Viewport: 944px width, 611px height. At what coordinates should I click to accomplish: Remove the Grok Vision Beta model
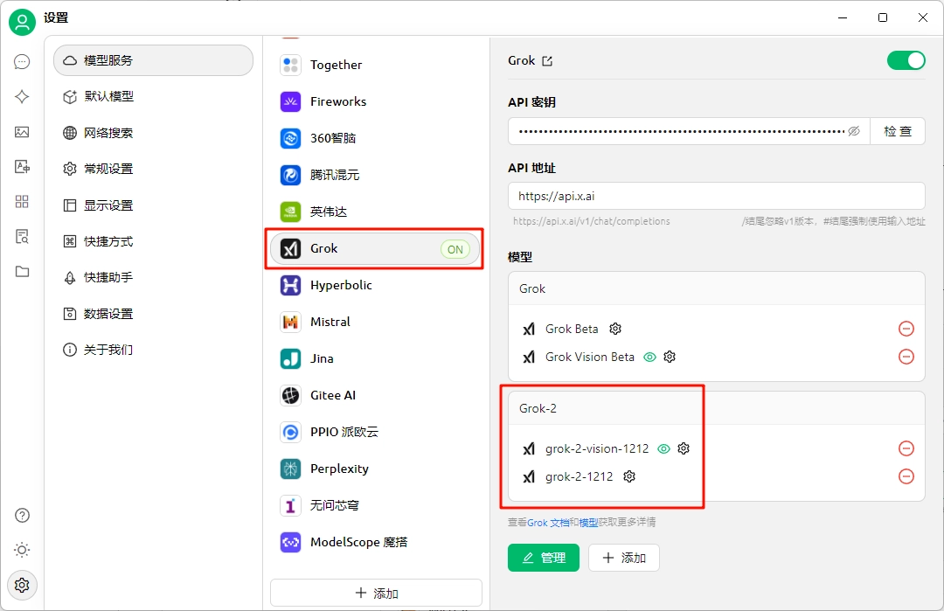(906, 357)
